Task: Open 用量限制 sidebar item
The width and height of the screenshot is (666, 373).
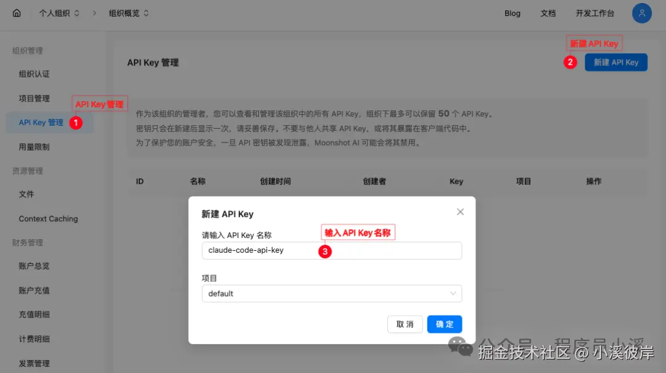Action: click(x=34, y=147)
